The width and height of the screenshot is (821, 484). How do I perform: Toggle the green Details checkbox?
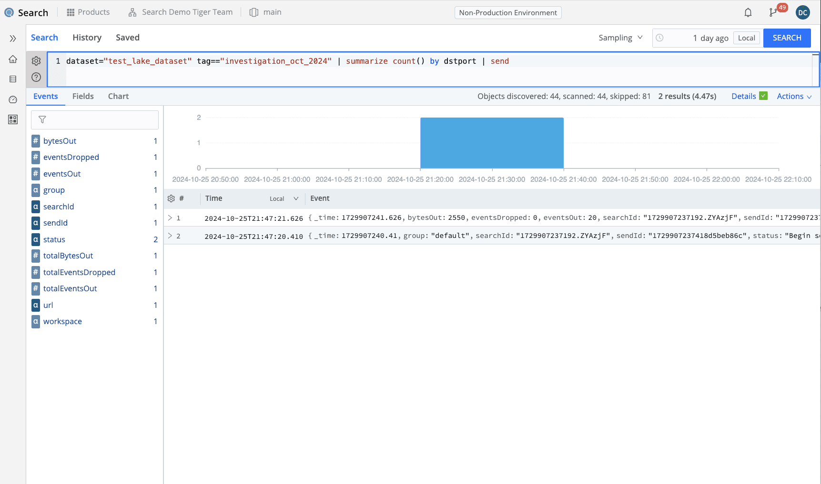[x=763, y=96]
